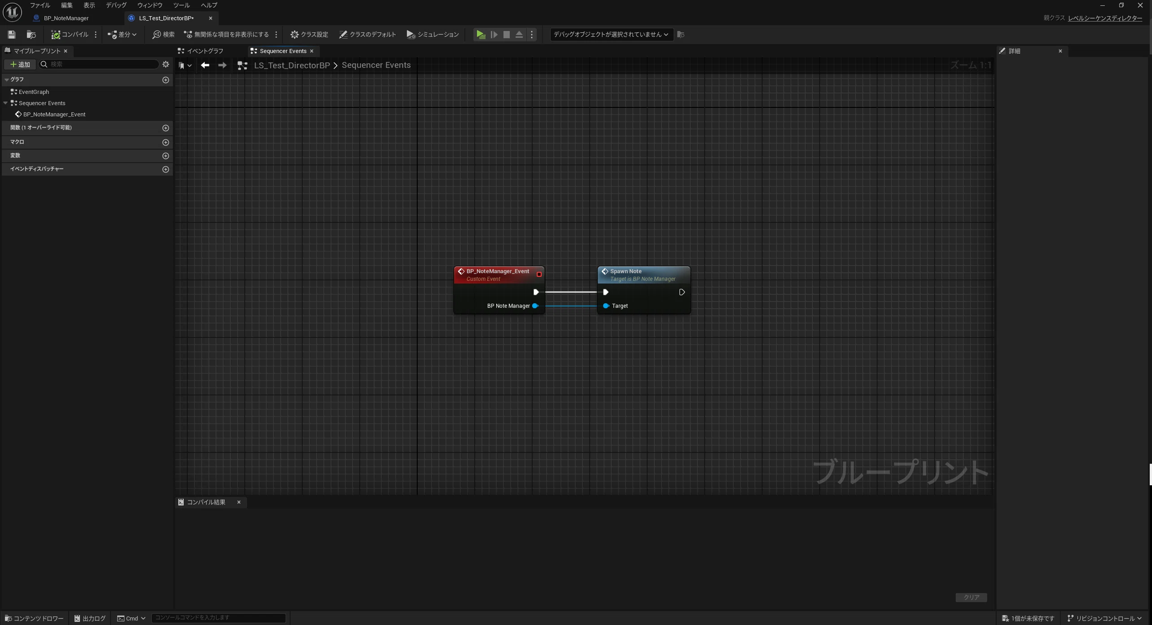This screenshot has width=1152, height=625.
Task: Select EventGraph in the tree
Action: (34, 92)
